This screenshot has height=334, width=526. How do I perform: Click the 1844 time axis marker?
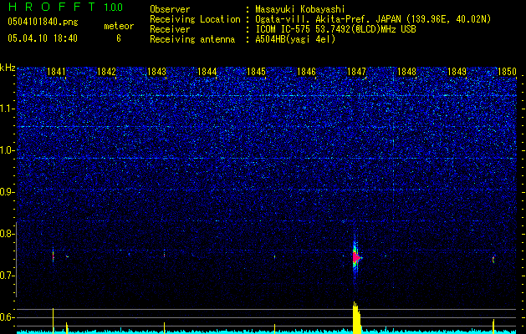click(x=207, y=72)
